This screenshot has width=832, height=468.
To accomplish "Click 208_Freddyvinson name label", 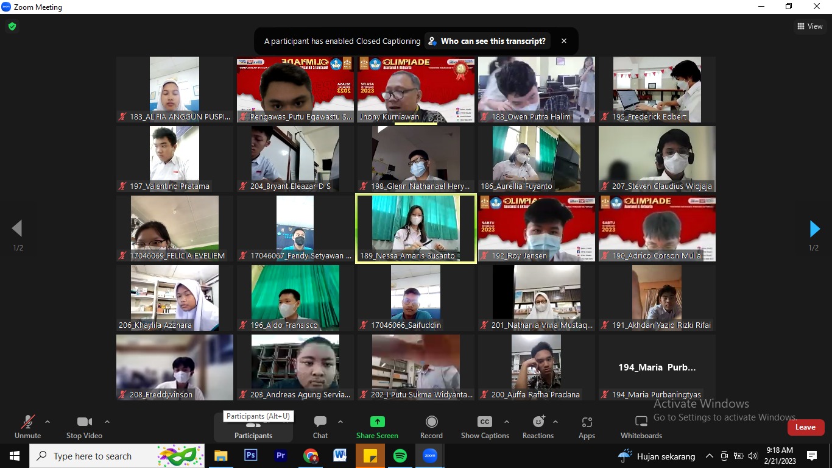I will (155, 394).
